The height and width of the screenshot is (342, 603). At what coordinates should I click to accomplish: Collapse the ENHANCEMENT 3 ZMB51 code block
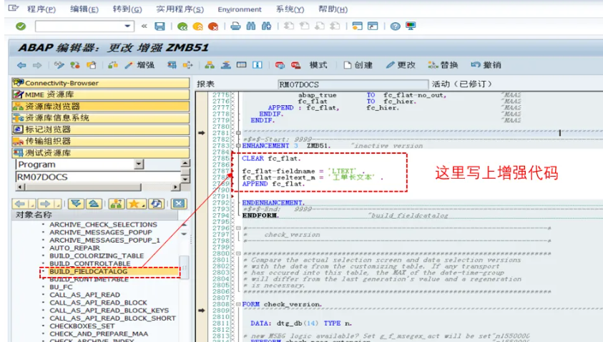click(238, 146)
